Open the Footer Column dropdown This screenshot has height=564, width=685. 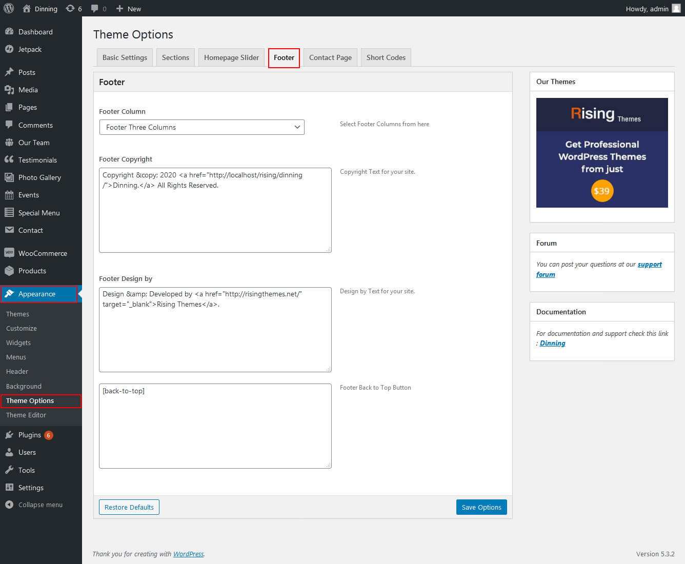pyautogui.click(x=202, y=127)
